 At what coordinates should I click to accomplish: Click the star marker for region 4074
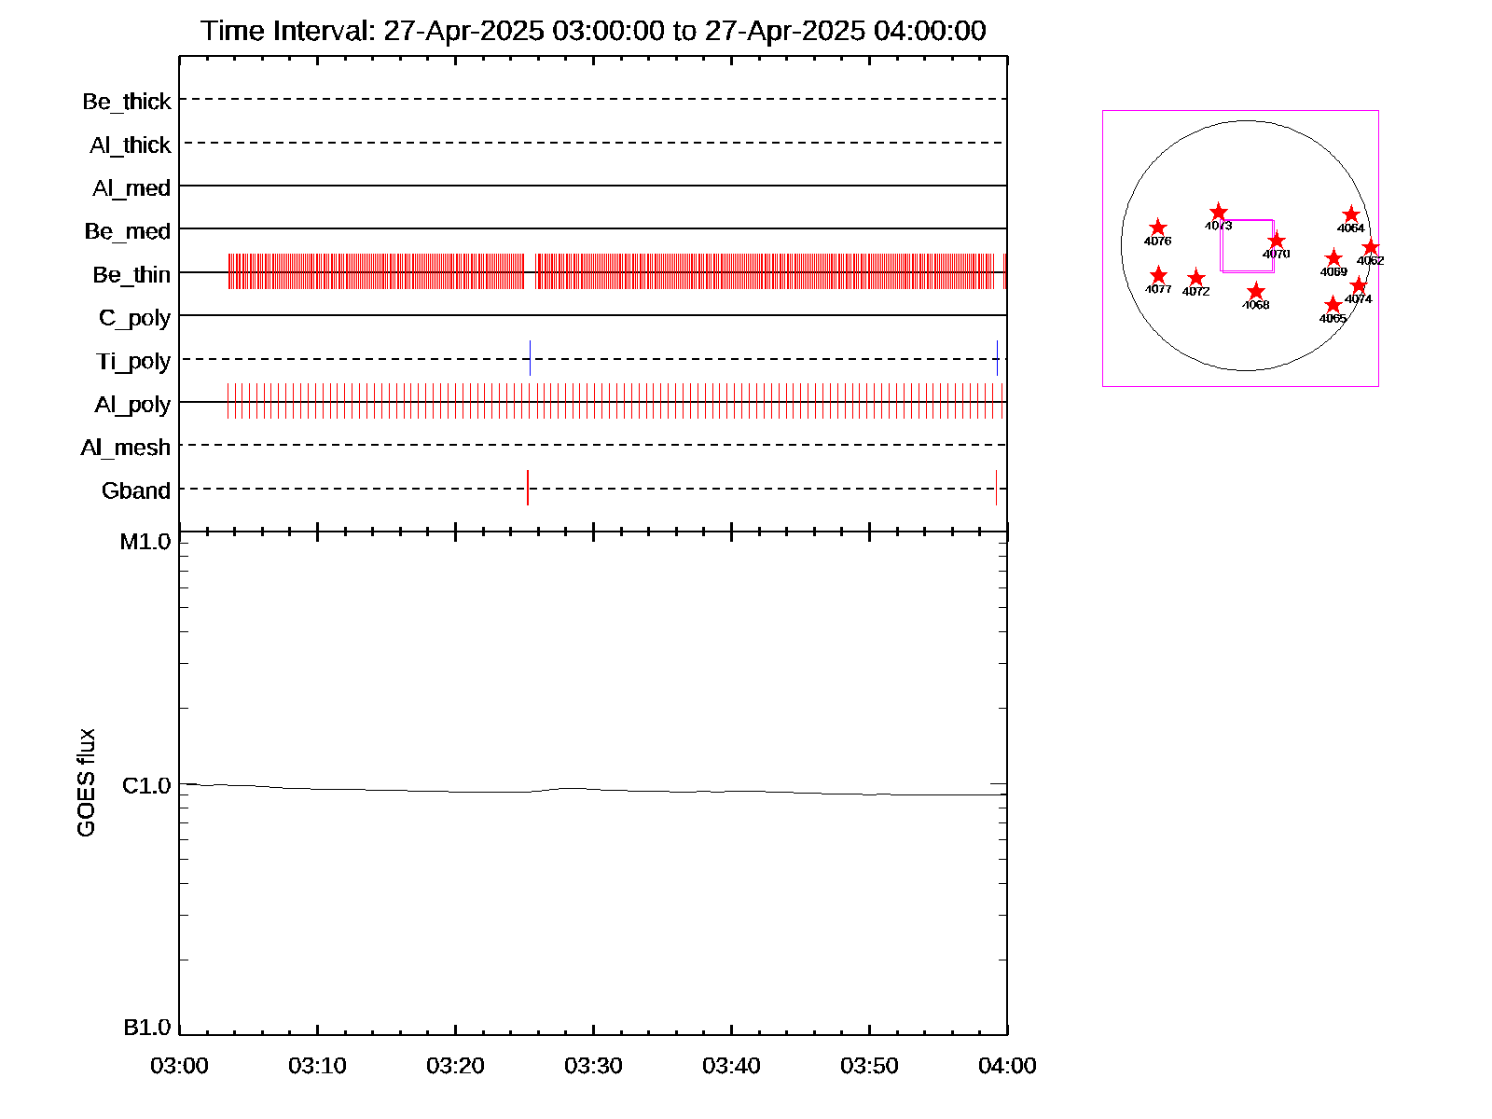click(1359, 285)
